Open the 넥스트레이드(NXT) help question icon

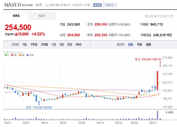coord(172,16)
